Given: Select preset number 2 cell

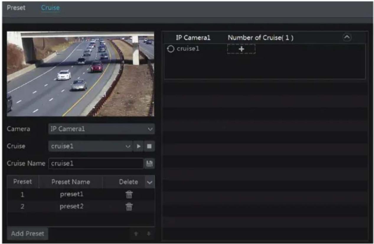Looking at the screenshot, I should pos(22,207).
